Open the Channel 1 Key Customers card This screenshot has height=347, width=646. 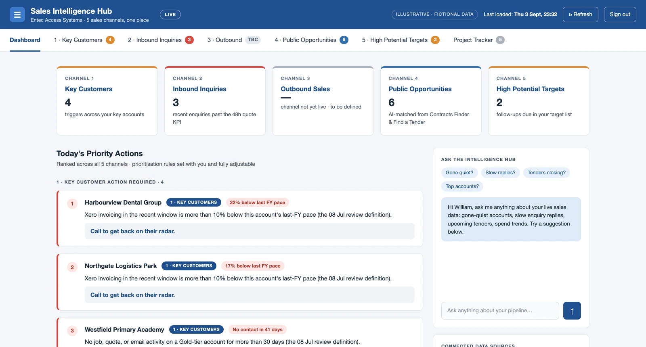tap(107, 101)
